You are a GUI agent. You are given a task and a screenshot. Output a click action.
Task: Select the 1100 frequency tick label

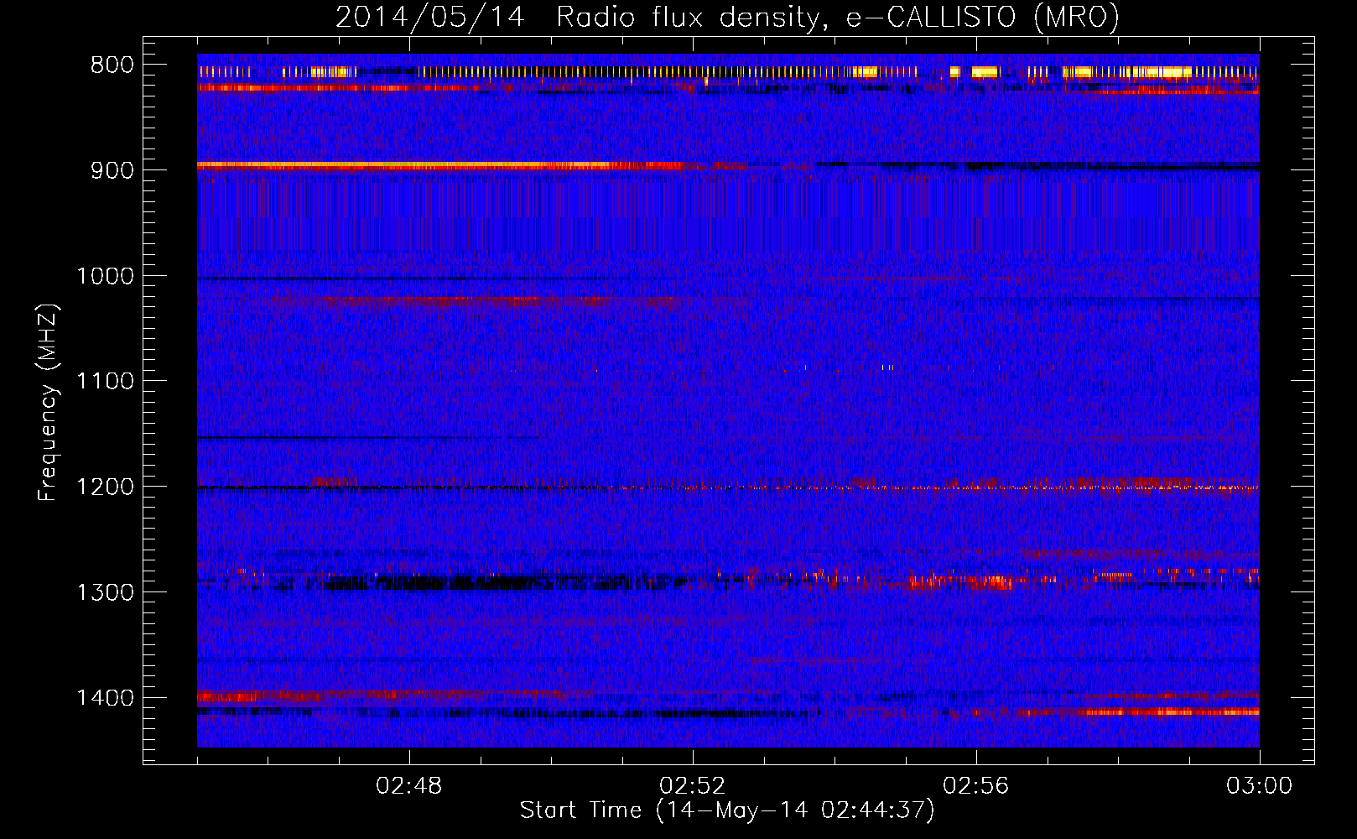pos(105,382)
